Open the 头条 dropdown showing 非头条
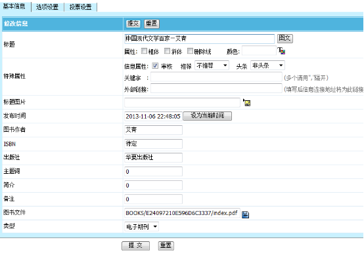 click(267, 66)
